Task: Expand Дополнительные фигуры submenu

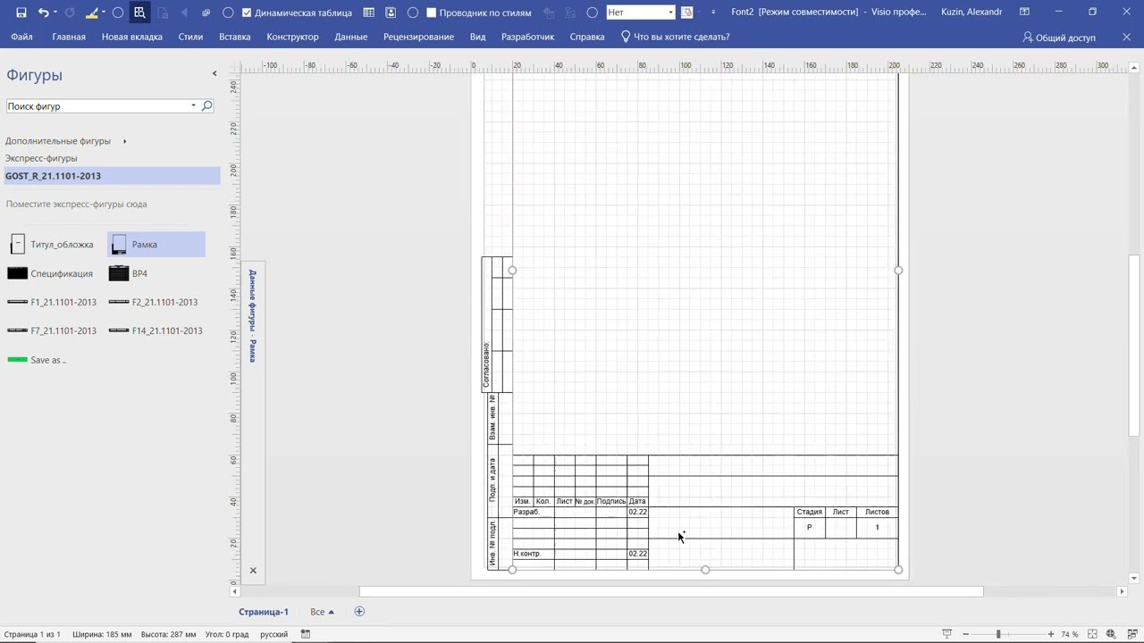Action: pyautogui.click(x=66, y=141)
